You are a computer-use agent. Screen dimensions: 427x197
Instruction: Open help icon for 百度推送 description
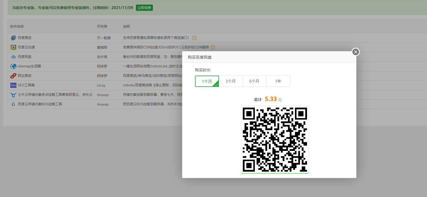pyautogui.click(x=194, y=38)
